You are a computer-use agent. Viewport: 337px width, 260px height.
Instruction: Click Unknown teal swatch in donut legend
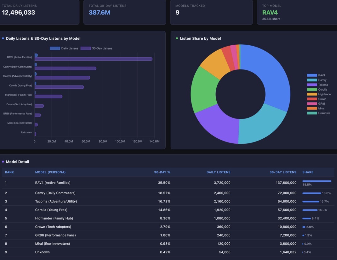[312, 113]
